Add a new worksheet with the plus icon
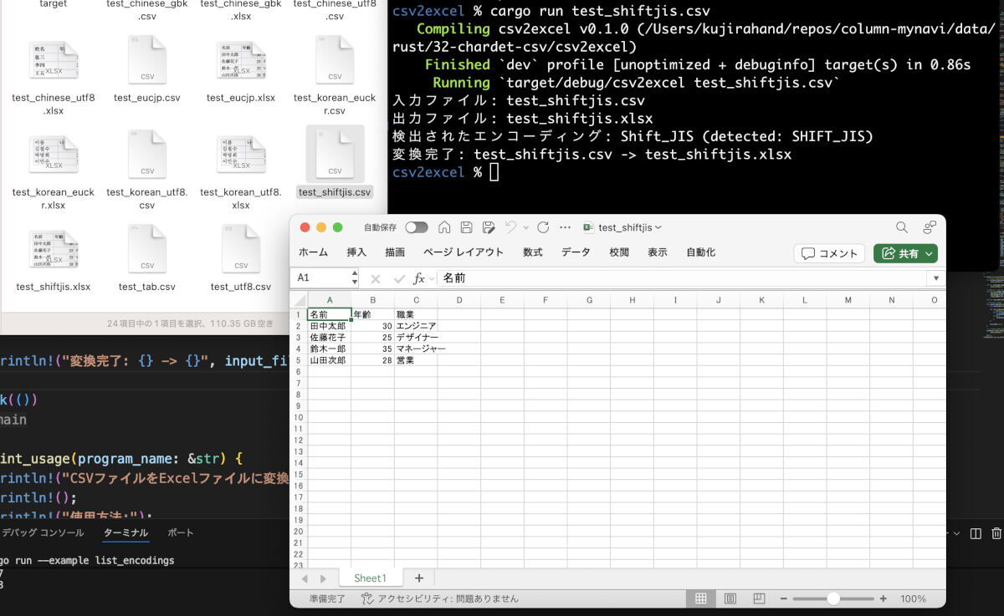 coord(418,578)
